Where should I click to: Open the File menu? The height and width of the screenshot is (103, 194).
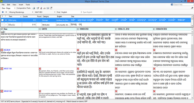point(3,4)
